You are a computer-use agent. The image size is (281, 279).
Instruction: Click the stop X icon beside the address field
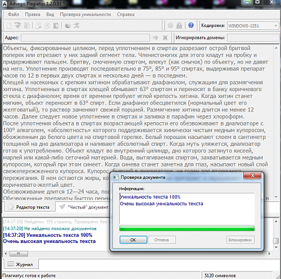tap(165, 38)
